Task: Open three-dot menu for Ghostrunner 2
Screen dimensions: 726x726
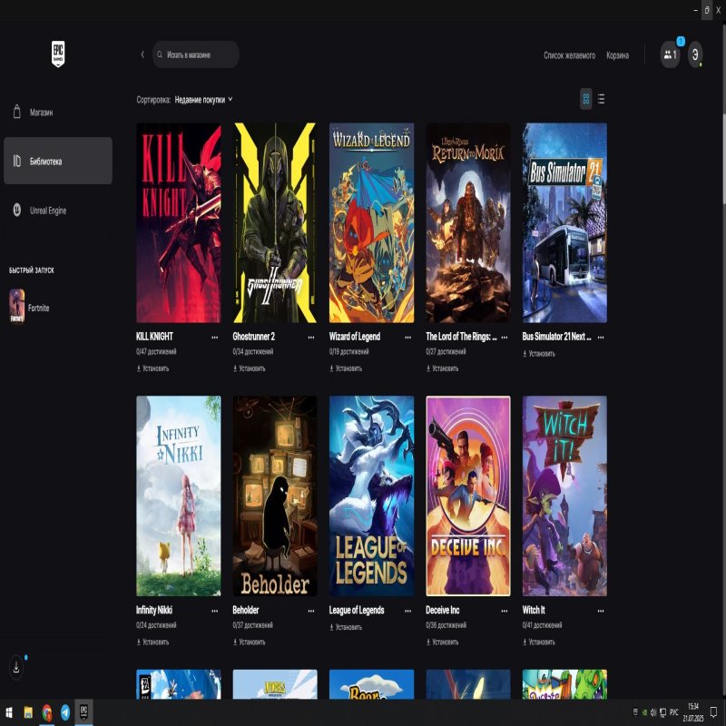Action: (x=311, y=337)
